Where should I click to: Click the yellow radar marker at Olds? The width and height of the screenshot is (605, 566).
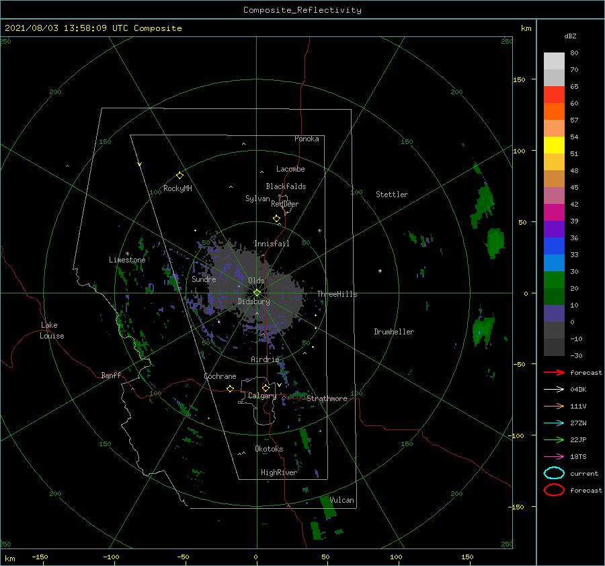click(257, 293)
